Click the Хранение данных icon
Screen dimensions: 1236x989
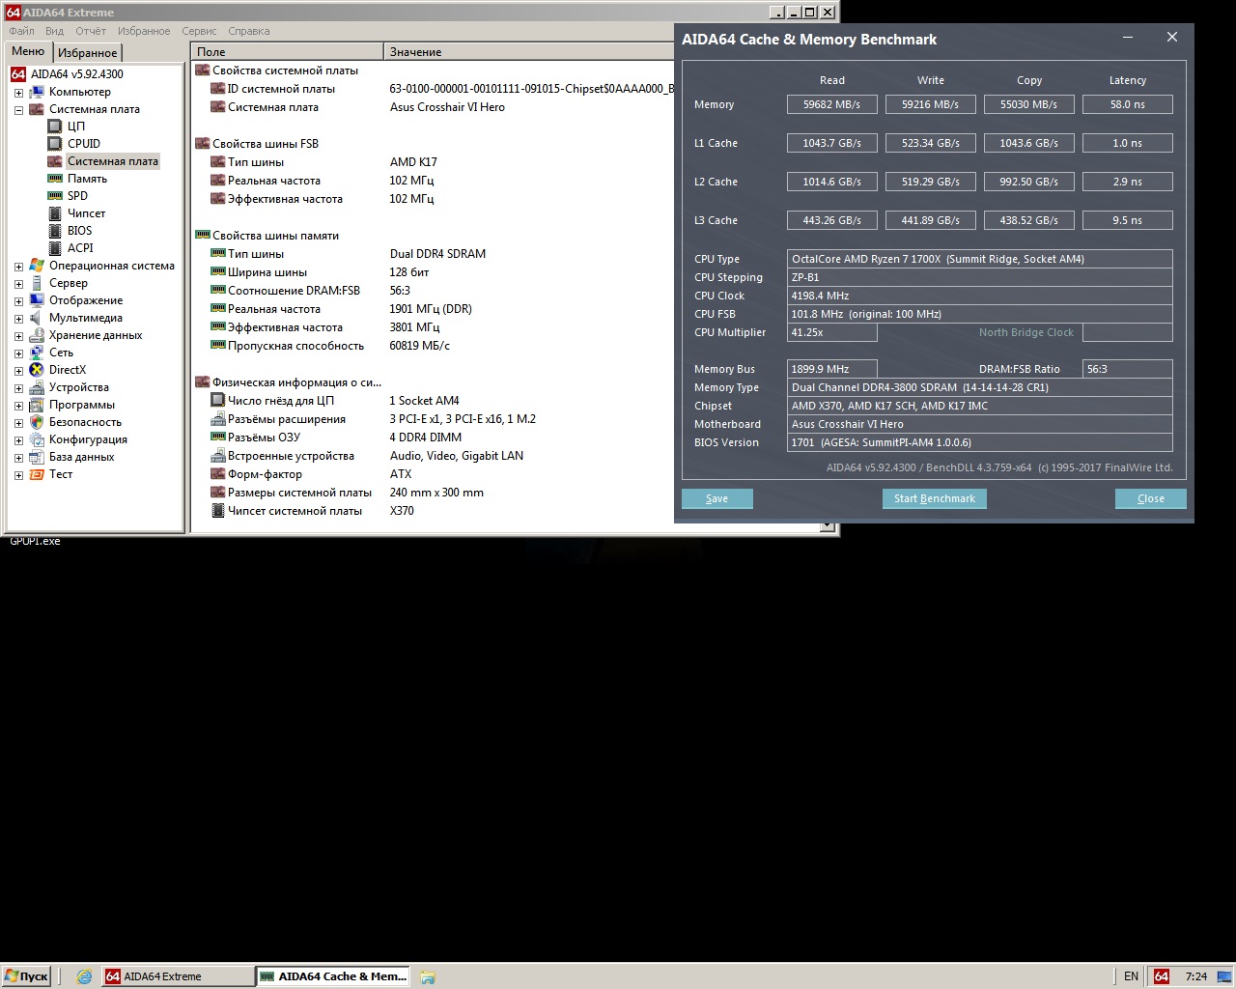point(37,335)
